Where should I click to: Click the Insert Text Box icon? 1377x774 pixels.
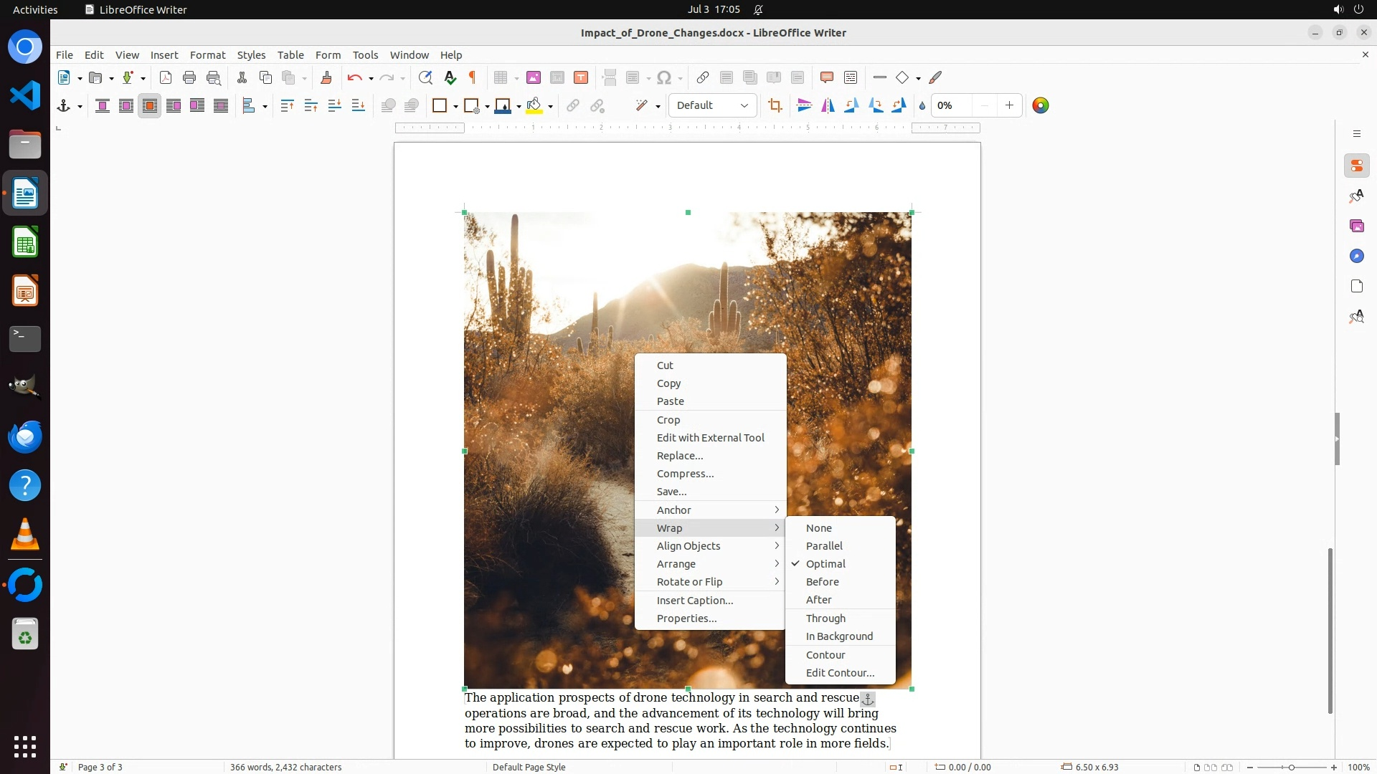coord(581,77)
